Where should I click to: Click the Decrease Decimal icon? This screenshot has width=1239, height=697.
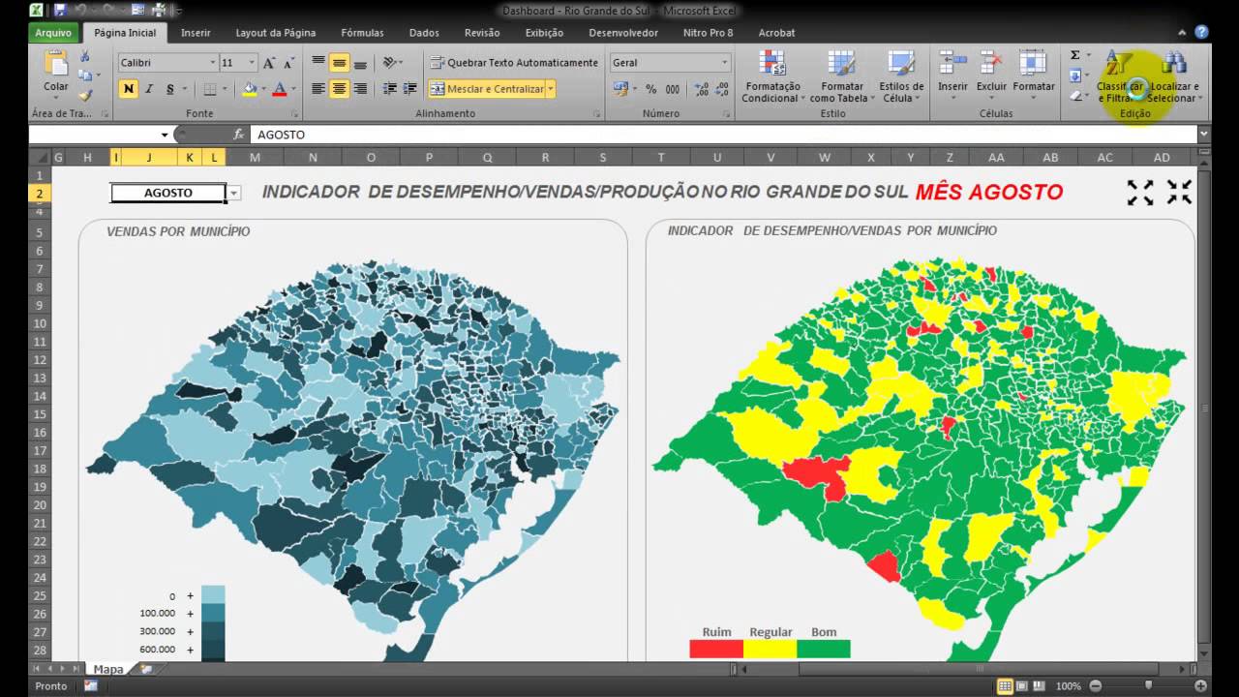721,89
